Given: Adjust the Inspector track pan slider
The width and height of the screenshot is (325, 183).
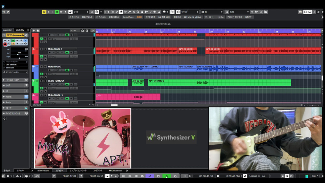Looking at the screenshot, I should (19, 55).
